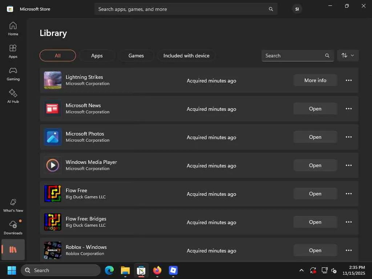
Task: Launch Microsoft Edge from taskbar
Action: 109,270
